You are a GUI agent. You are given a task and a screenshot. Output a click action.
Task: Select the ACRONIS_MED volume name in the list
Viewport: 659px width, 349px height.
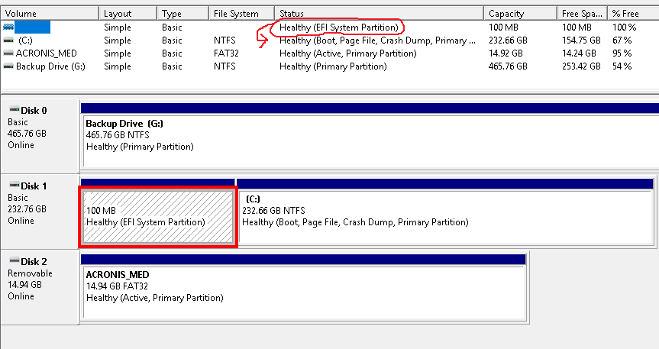47,53
